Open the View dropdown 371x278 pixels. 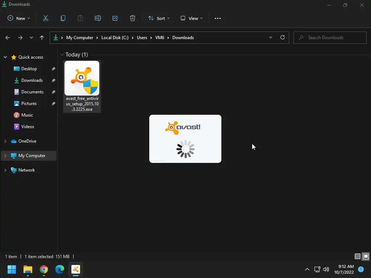192,18
